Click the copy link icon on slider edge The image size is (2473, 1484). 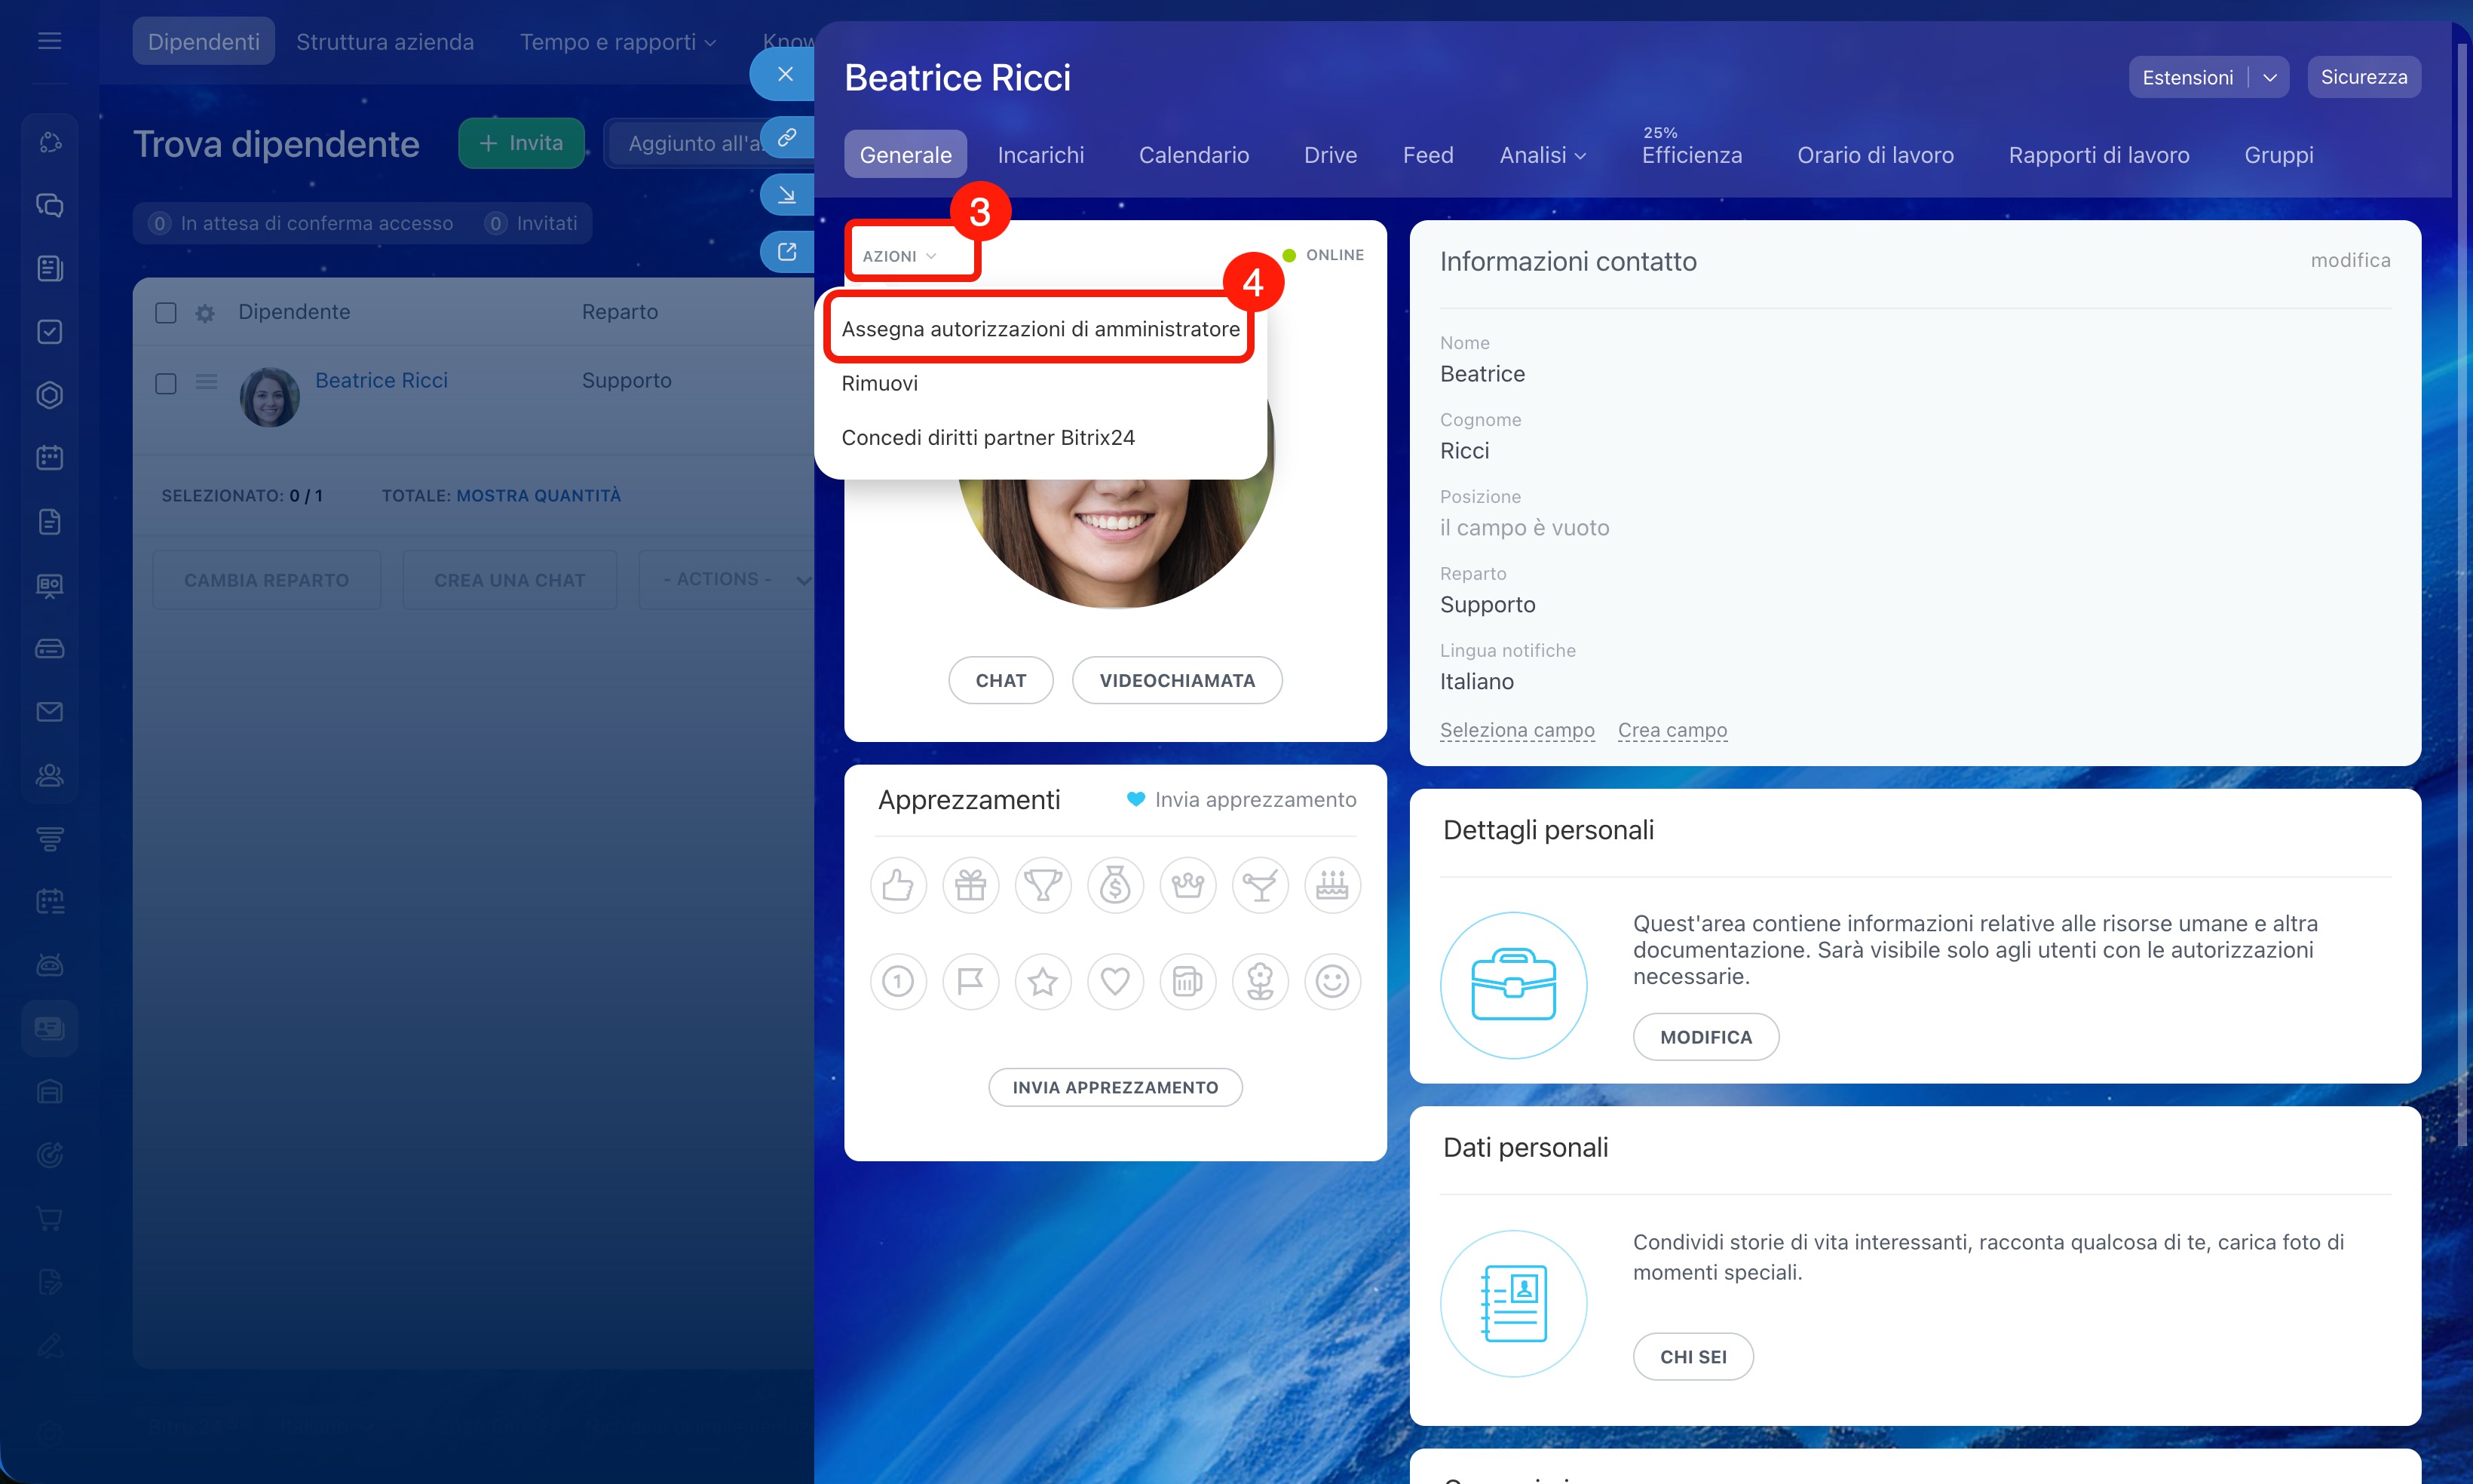coord(786,138)
